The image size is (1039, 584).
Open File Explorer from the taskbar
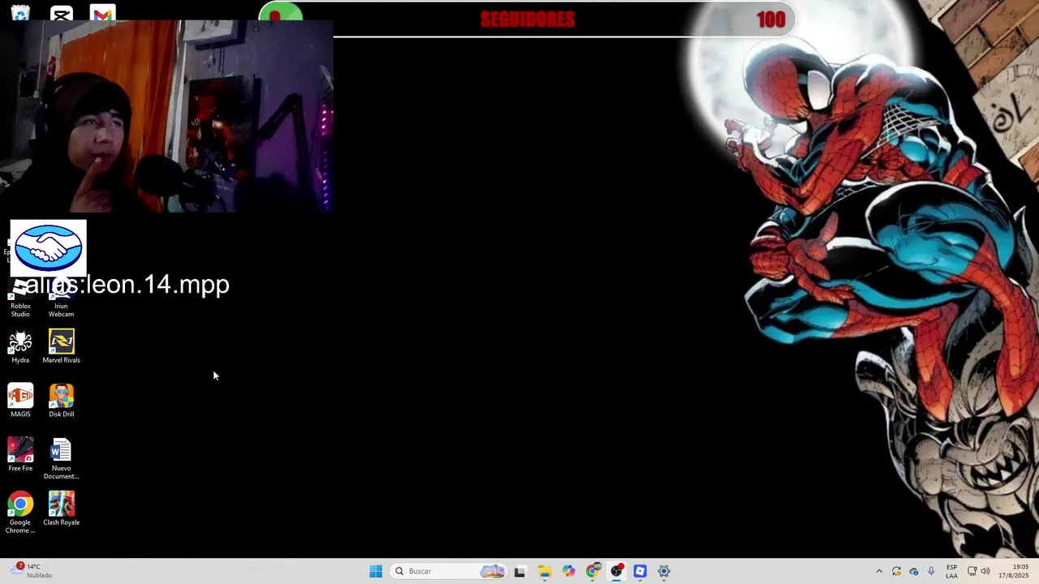point(544,571)
